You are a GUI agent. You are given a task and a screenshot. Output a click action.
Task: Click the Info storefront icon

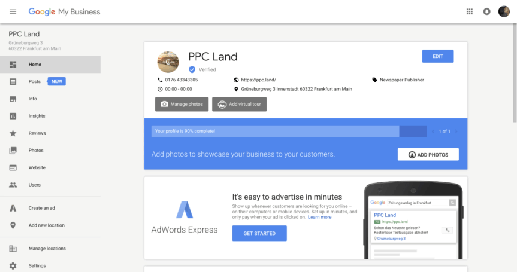point(13,99)
